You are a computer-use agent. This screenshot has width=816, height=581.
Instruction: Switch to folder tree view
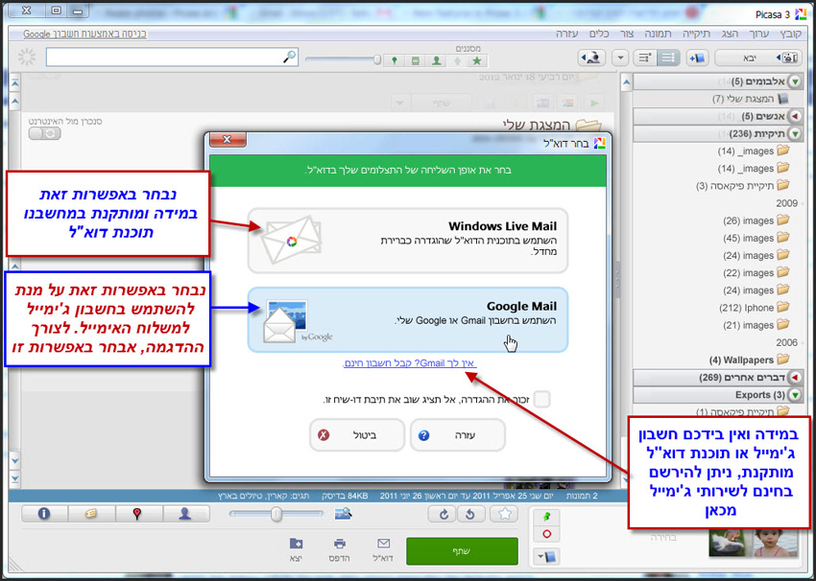click(x=645, y=58)
